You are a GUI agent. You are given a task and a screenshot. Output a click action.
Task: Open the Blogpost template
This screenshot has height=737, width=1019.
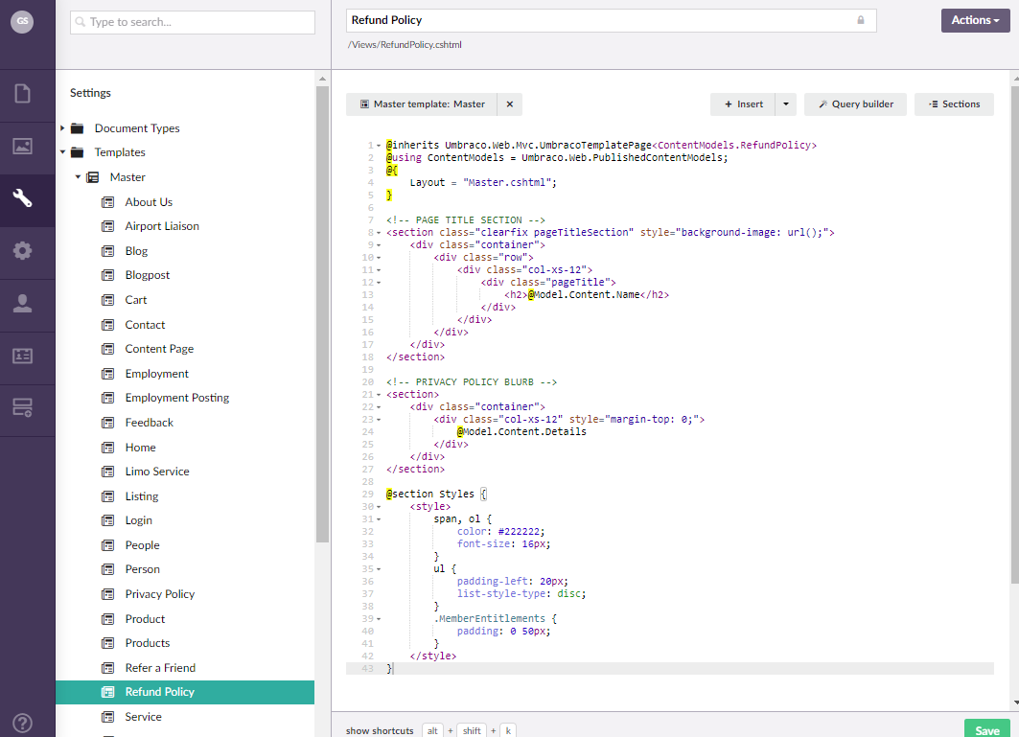pyautogui.click(x=147, y=276)
